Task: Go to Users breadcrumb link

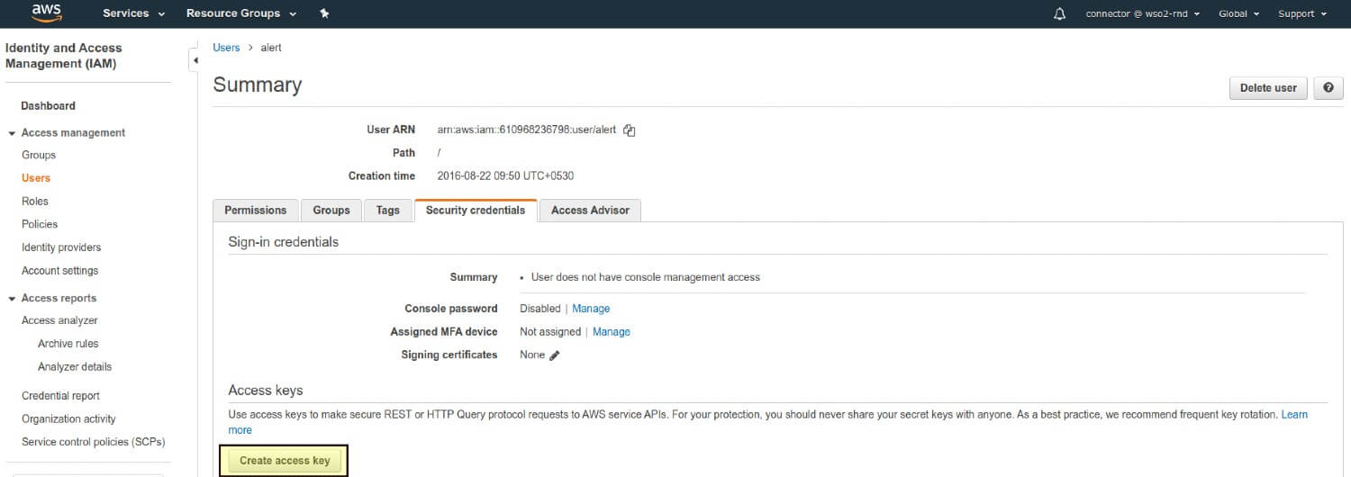Action: tap(226, 48)
